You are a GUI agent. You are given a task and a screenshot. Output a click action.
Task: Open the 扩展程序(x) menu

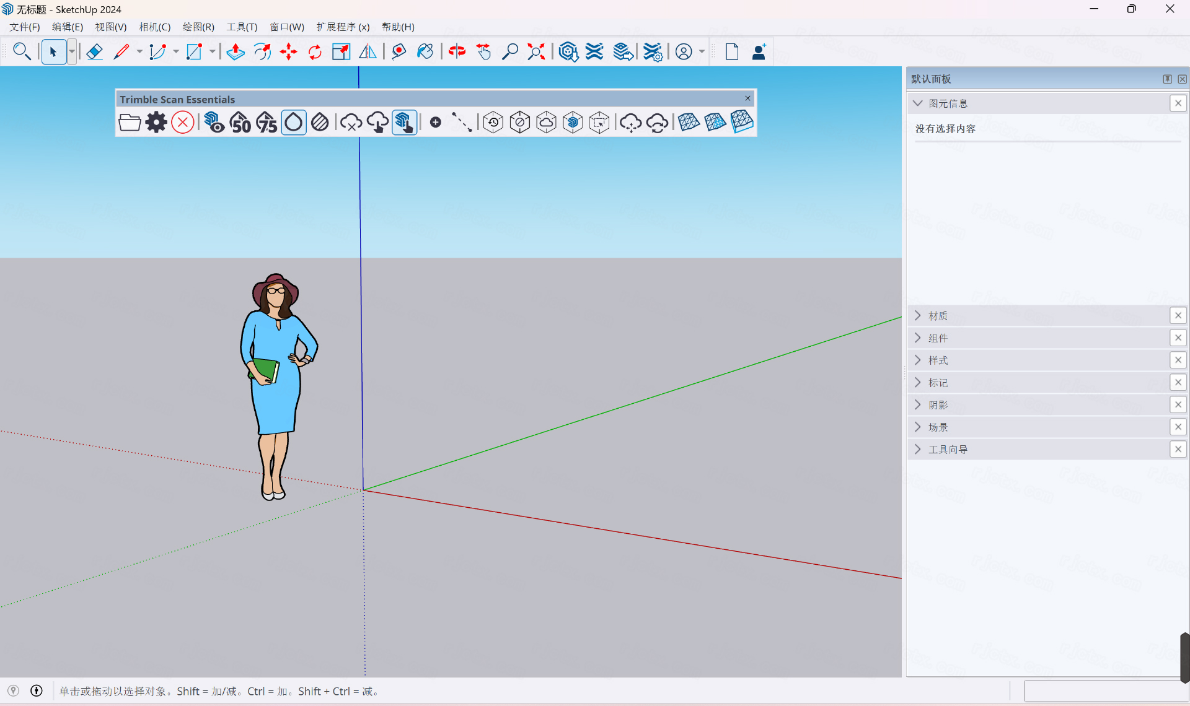[x=343, y=27]
